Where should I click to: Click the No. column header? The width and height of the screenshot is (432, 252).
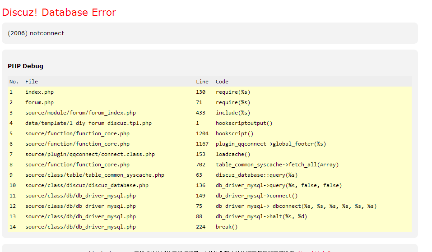[14, 82]
